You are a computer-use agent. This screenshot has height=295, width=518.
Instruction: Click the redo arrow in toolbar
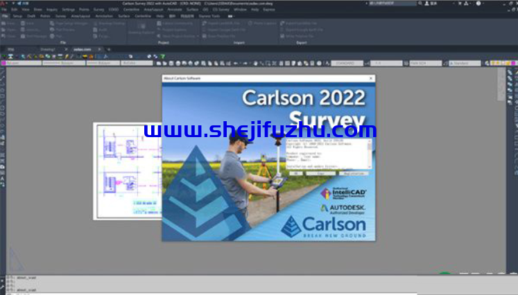pyautogui.click(x=245, y=63)
